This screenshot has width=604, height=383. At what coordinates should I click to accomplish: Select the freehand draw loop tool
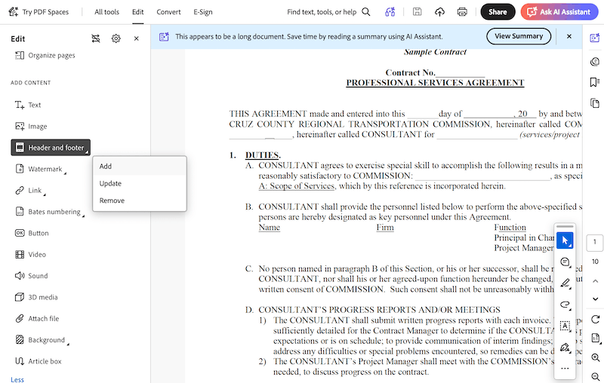click(x=565, y=305)
